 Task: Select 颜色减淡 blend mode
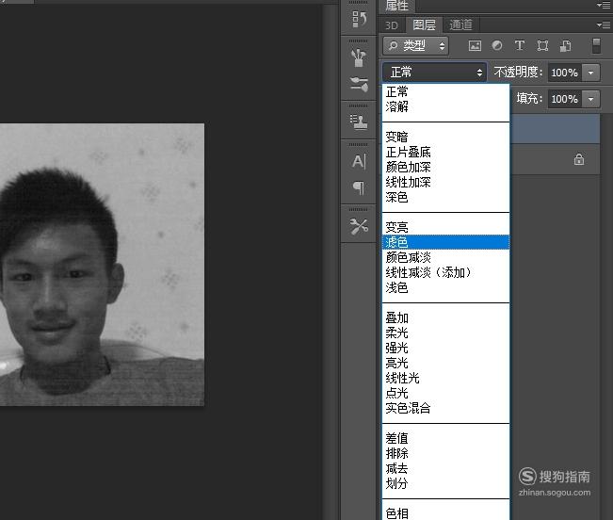[445, 257]
